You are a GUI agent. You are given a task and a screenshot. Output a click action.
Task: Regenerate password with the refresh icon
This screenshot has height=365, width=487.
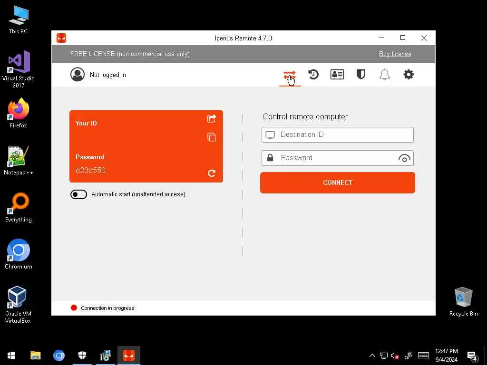[x=212, y=173]
